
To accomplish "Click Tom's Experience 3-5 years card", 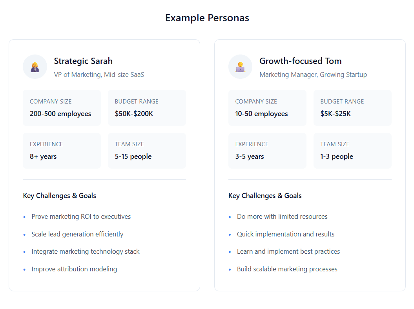I will [267, 151].
